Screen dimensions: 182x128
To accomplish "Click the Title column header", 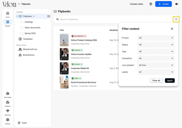I will [62, 30].
